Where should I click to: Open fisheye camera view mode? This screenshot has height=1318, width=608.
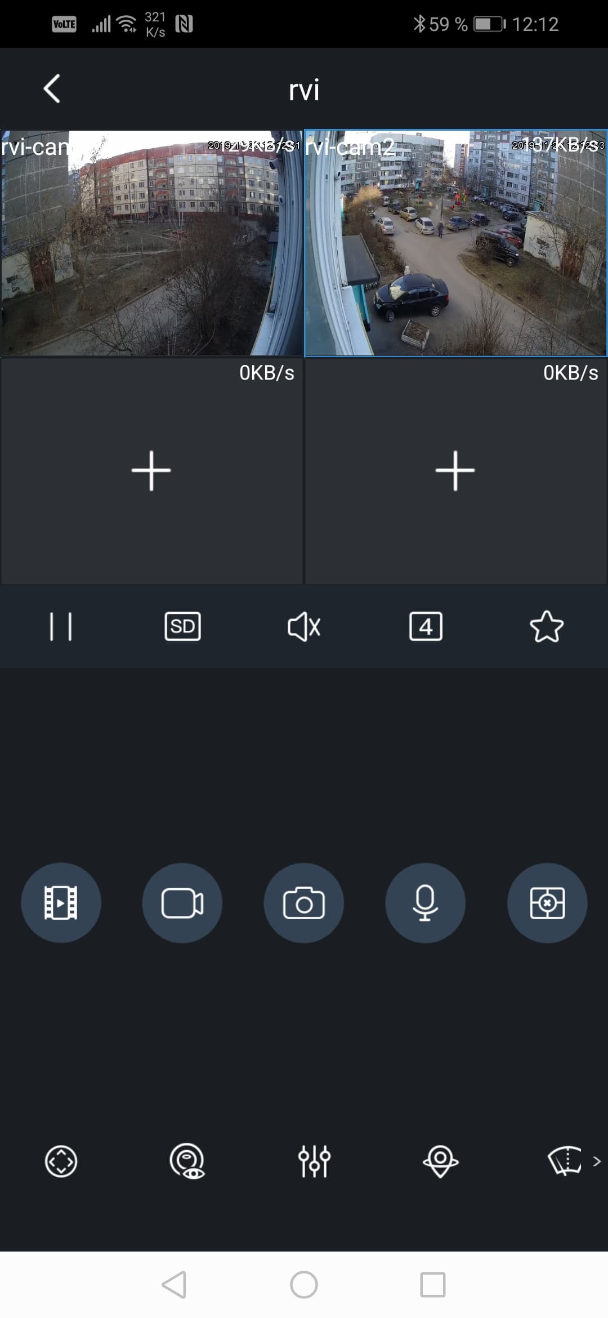(187, 1161)
